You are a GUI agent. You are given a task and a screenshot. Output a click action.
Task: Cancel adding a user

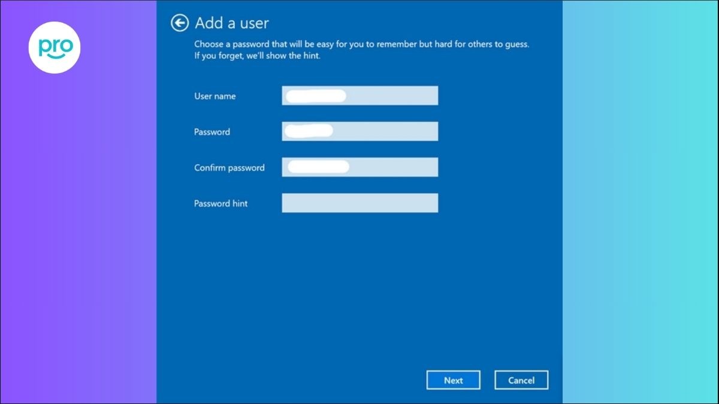click(521, 380)
